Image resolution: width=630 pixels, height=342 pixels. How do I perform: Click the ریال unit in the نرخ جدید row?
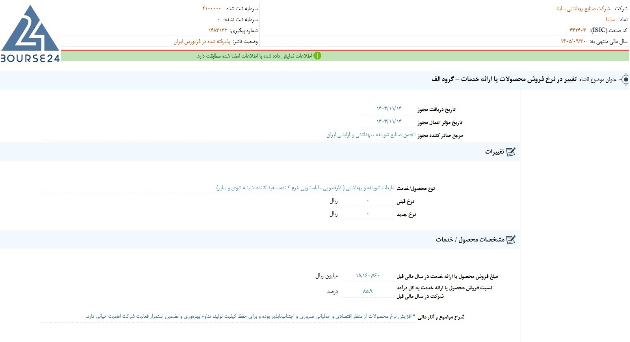pyautogui.click(x=333, y=214)
